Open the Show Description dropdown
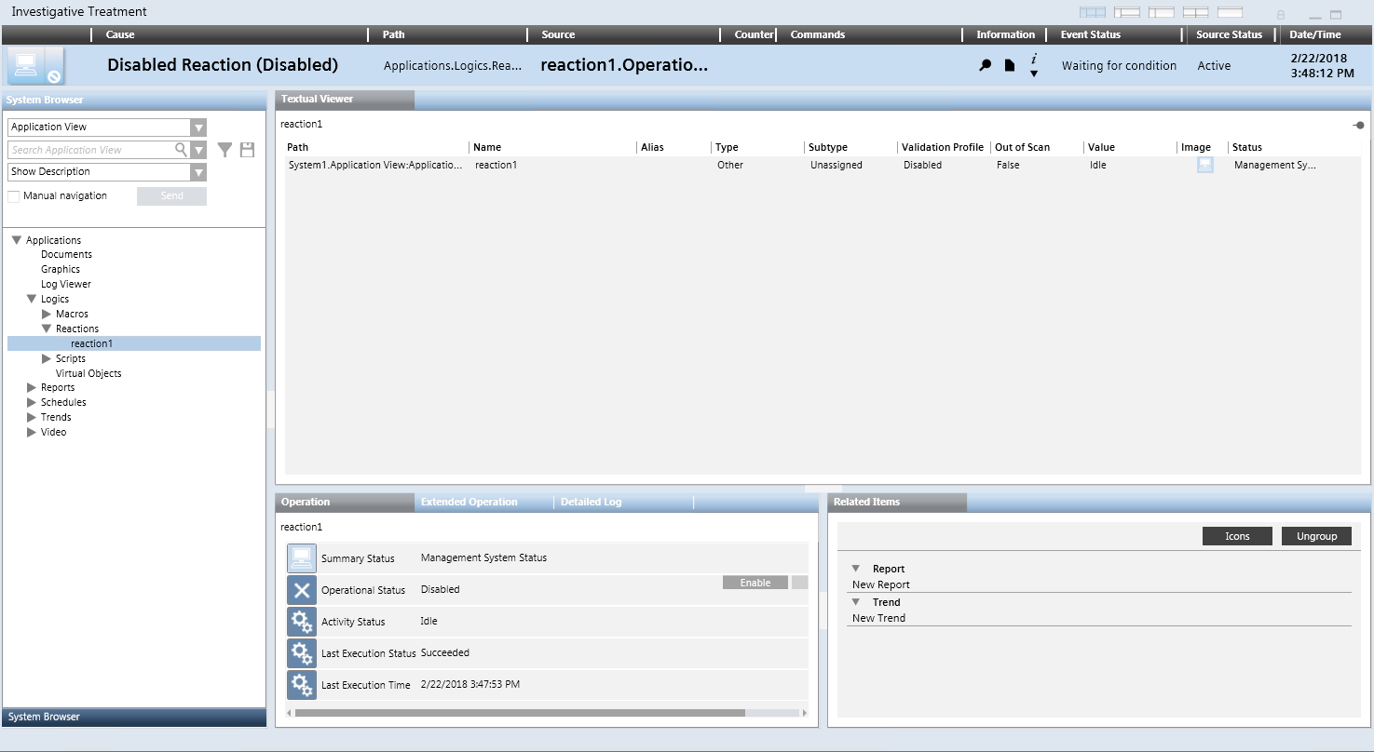Image resolution: width=1374 pixels, height=752 pixels. pyautogui.click(x=198, y=172)
